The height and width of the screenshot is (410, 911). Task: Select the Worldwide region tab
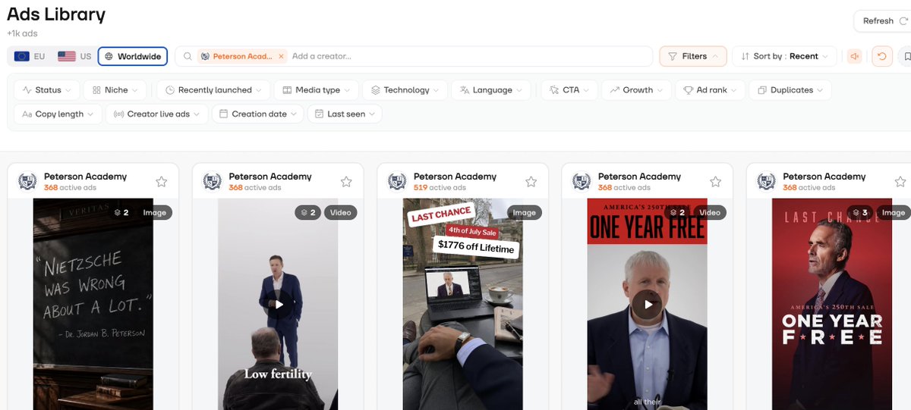pyautogui.click(x=133, y=56)
